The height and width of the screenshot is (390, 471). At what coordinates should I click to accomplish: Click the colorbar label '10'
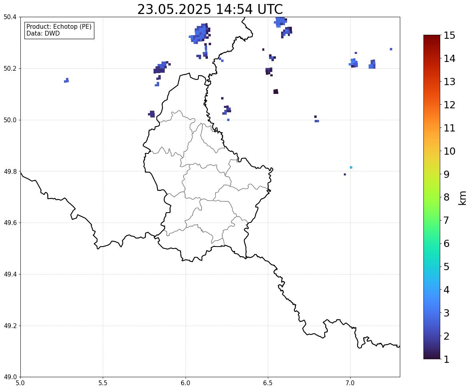tap(449, 151)
